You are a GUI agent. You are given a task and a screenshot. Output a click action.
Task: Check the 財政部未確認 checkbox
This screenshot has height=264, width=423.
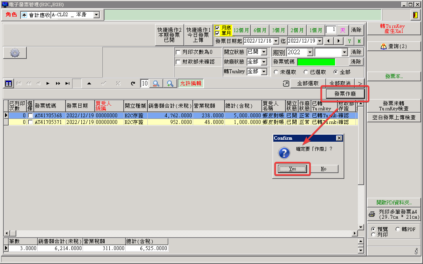click(x=178, y=62)
